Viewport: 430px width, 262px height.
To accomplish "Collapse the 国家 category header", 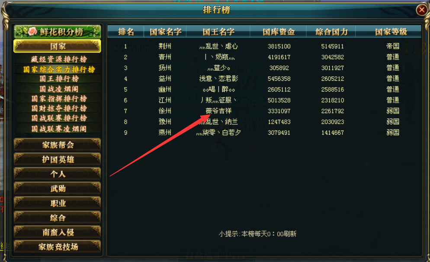I will coord(57,46).
